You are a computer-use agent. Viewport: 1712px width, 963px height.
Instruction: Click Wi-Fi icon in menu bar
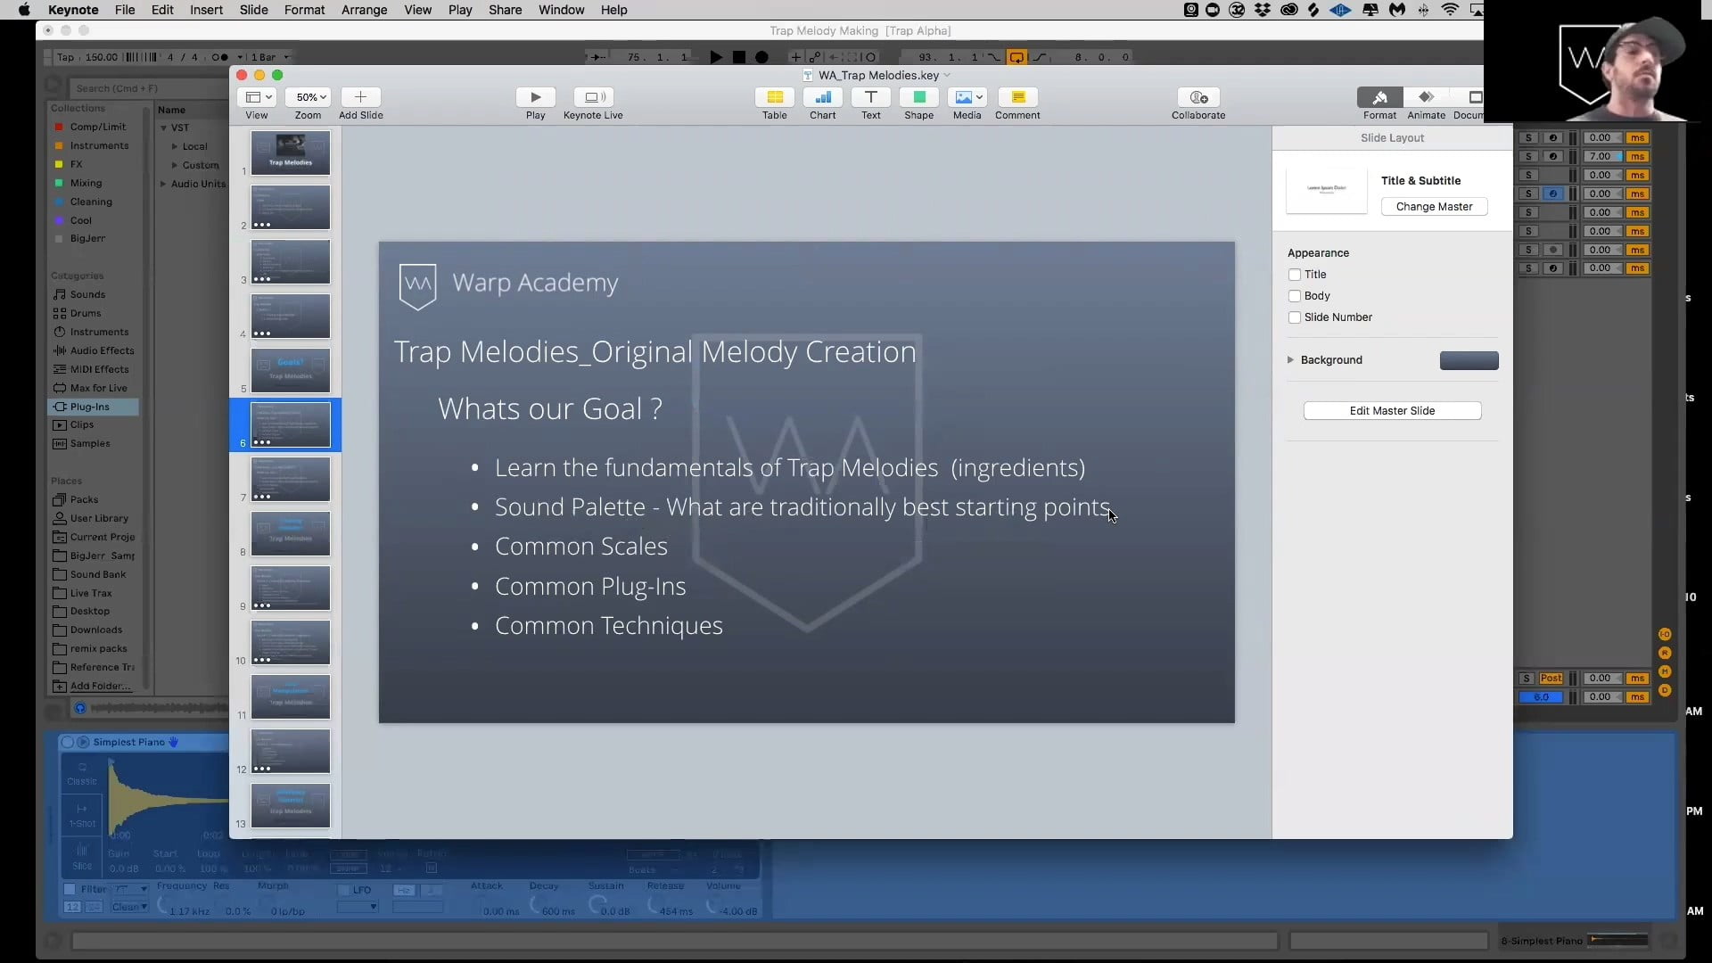coord(1450,10)
